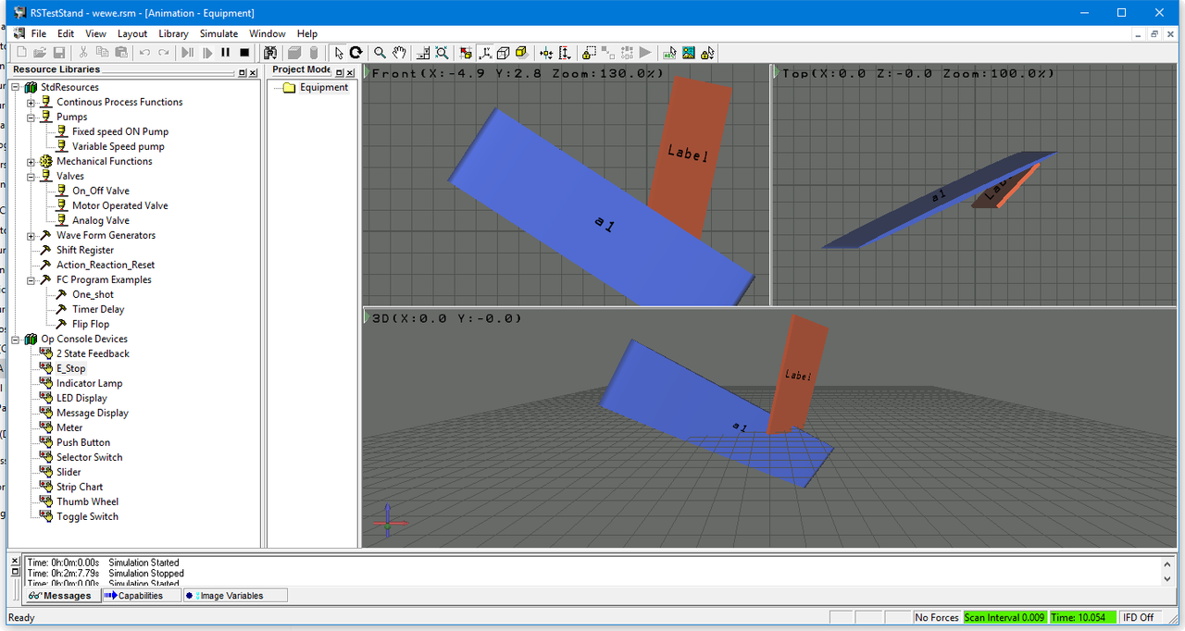1185x631 pixels.
Task: Open the File menu
Action: coord(39,33)
